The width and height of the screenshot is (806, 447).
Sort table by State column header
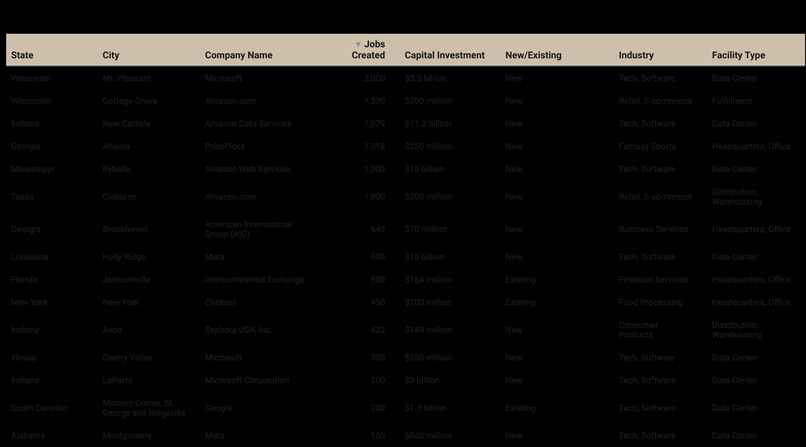(x=22, y=55)
